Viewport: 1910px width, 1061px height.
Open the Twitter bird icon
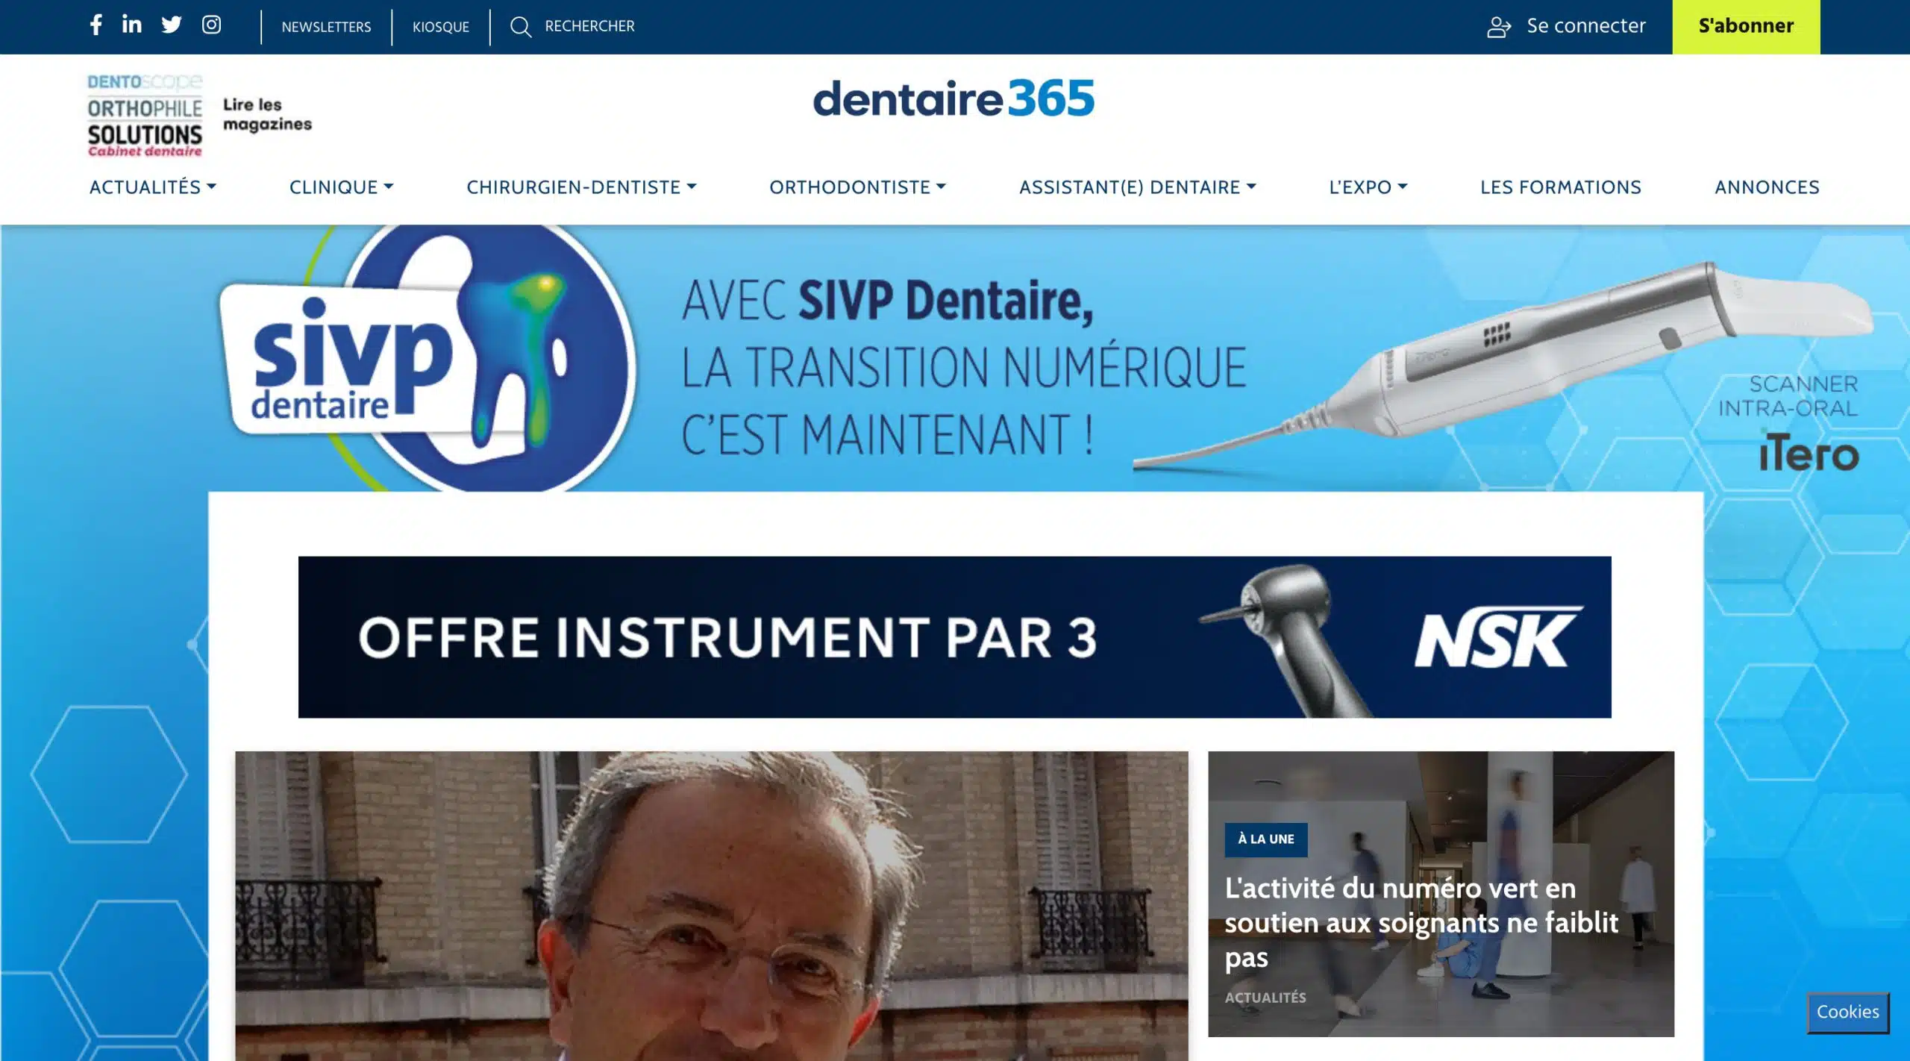pyautogui.click(x=172, y=25)
